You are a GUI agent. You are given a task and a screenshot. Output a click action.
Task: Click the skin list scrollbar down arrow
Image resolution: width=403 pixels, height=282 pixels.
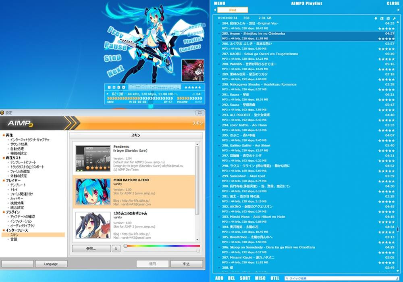(197, 240)
